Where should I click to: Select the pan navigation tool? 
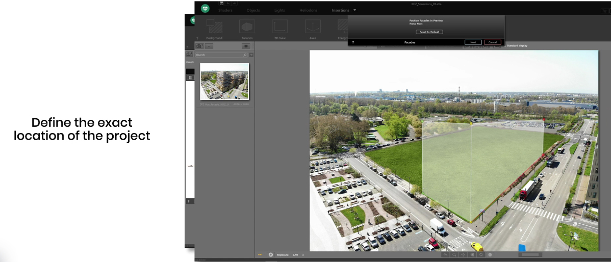tap(463, 254)
